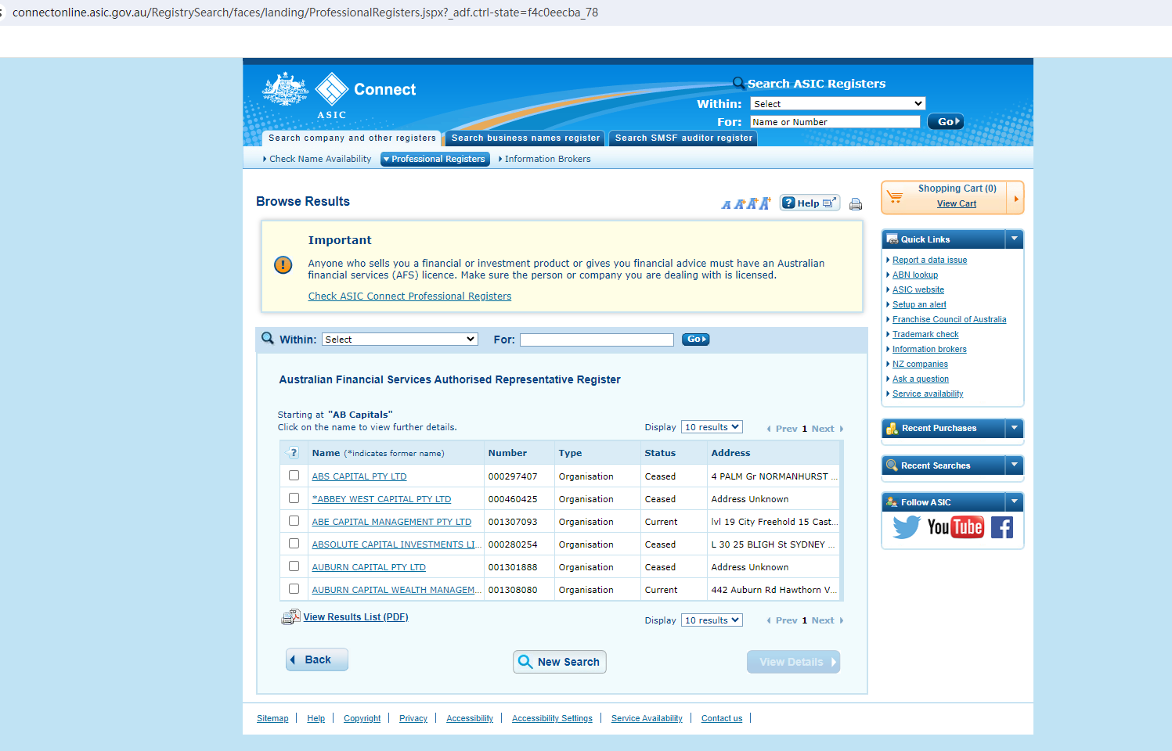Image resolution: width=1172 pixels, height=751 pixels.
Task: Tick the checkbox for ABS CAPITAL PTY LTD
Action: point(294,476)
